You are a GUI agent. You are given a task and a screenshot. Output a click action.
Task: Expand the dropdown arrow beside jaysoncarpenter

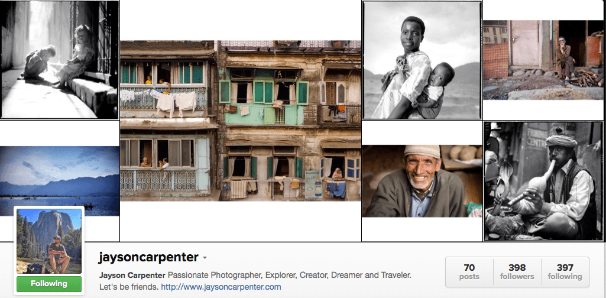coord(205,258)
